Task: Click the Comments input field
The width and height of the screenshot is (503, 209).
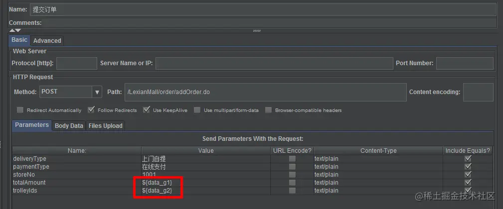Action: coord(270,23)
